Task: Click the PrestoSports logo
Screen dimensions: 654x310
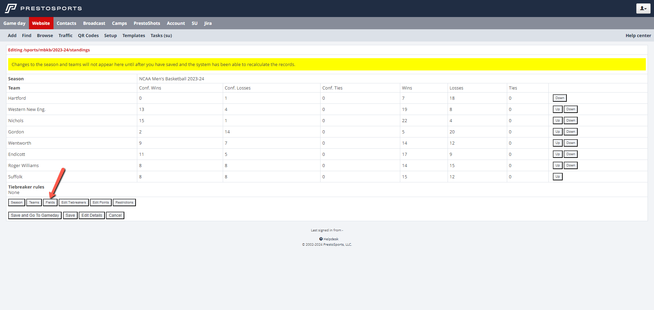Action: 43,8
